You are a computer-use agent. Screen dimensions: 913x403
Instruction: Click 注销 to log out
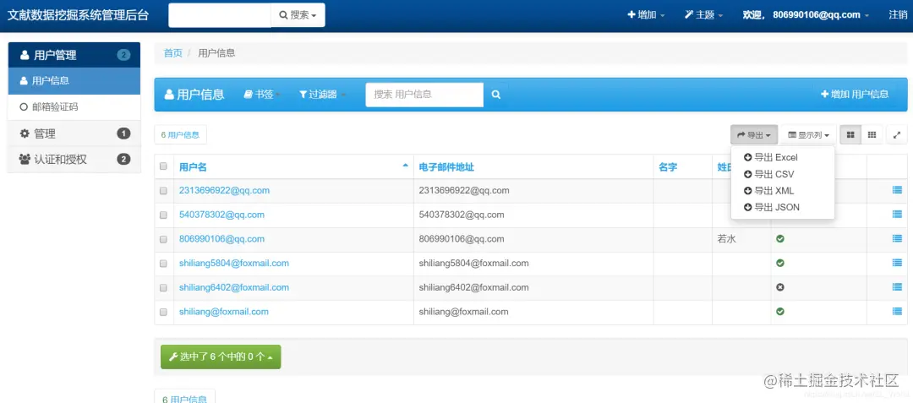pos(898,15)
